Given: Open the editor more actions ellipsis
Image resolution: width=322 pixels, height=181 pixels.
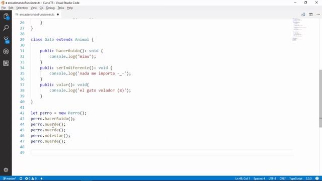Looking at the screenshot, I should click(318, 15).
